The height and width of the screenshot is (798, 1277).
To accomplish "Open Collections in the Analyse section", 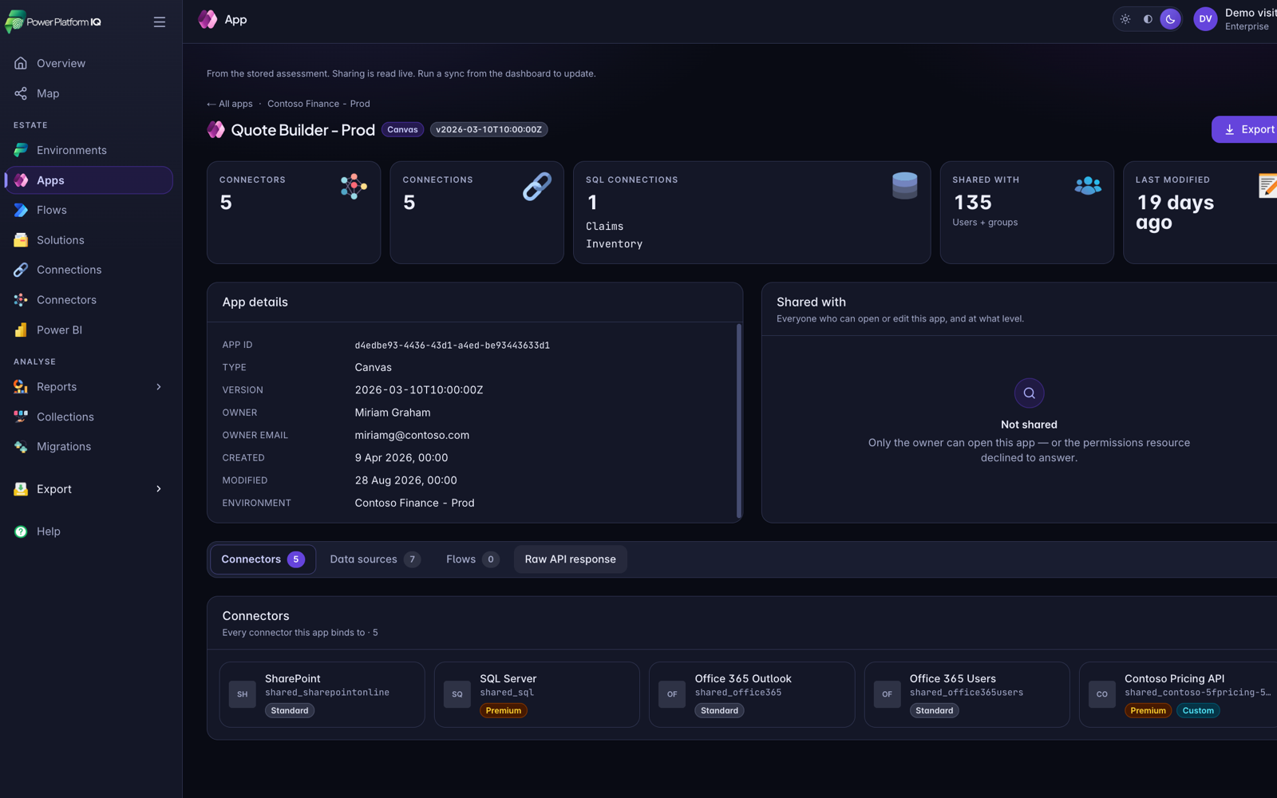I will 89,417.
